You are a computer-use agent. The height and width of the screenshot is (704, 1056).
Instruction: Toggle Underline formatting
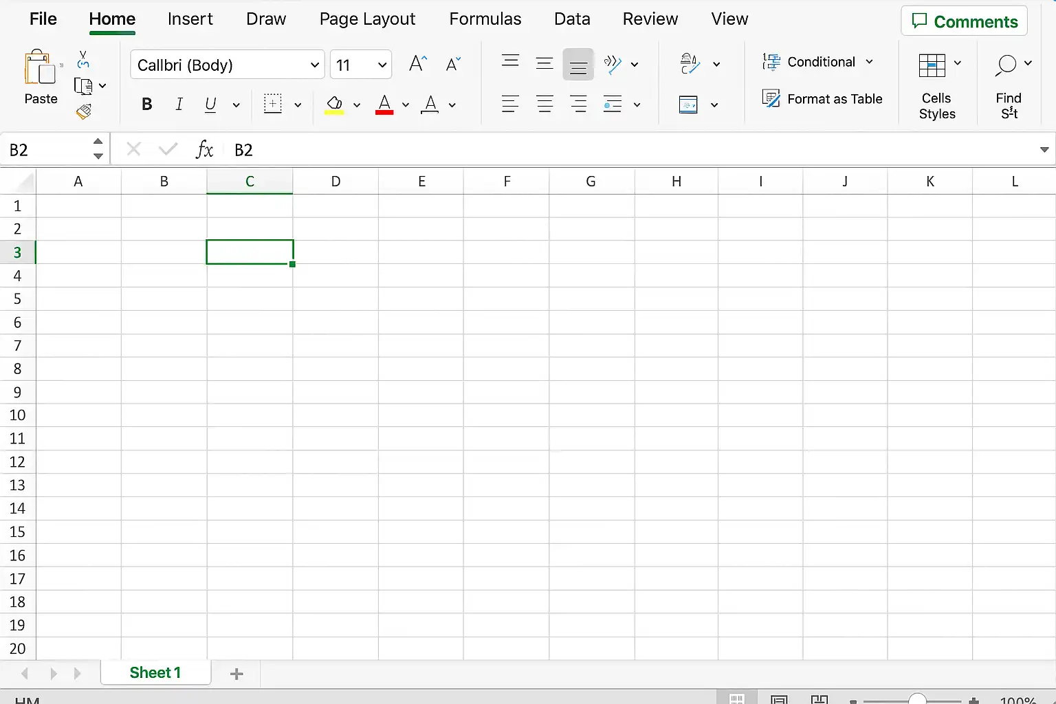[210, 104]
